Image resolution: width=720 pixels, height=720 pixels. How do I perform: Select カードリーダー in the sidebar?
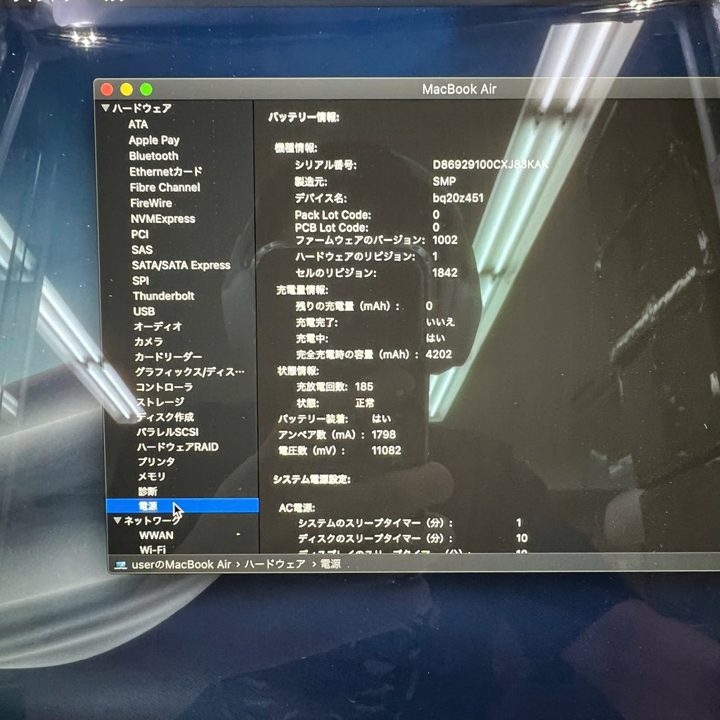(x=168, y=356)
